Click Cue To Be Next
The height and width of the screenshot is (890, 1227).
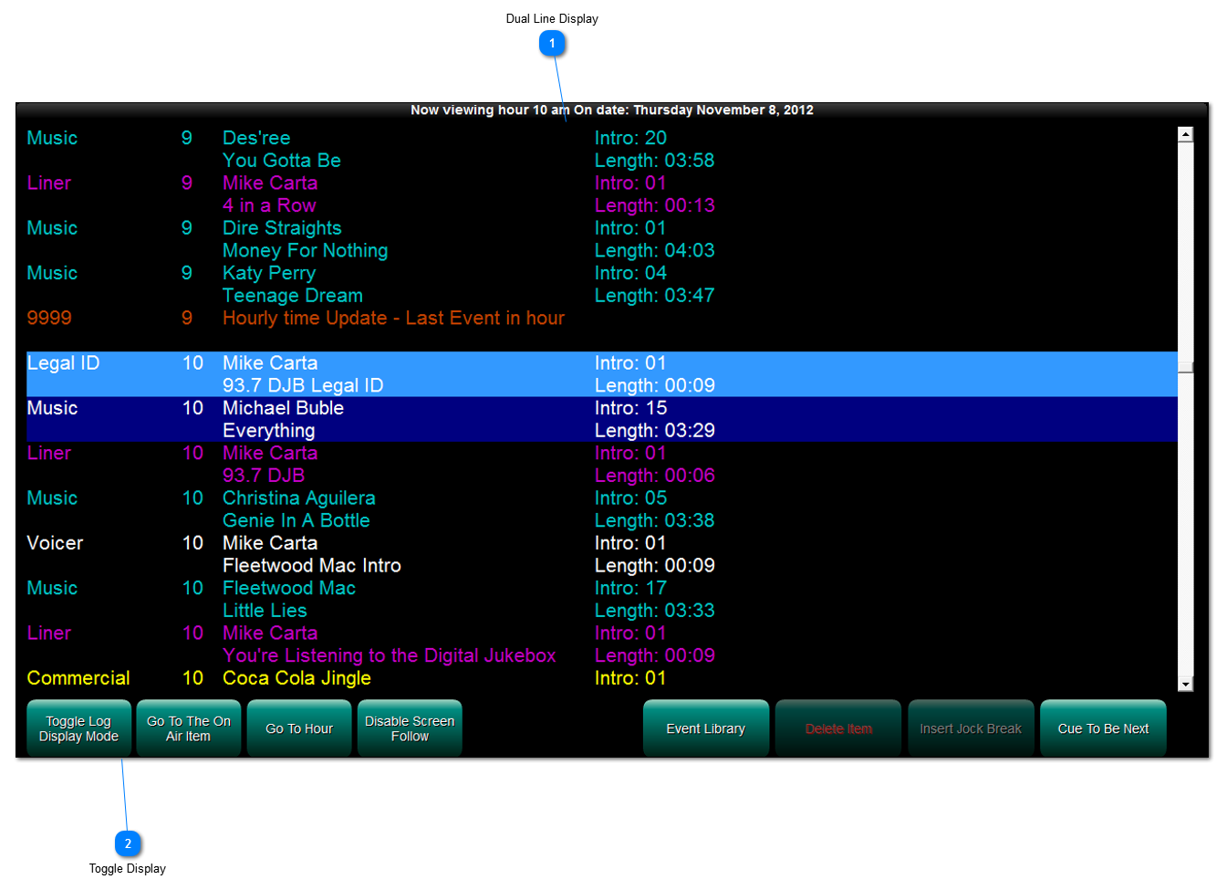click(x=1103, y=728)
